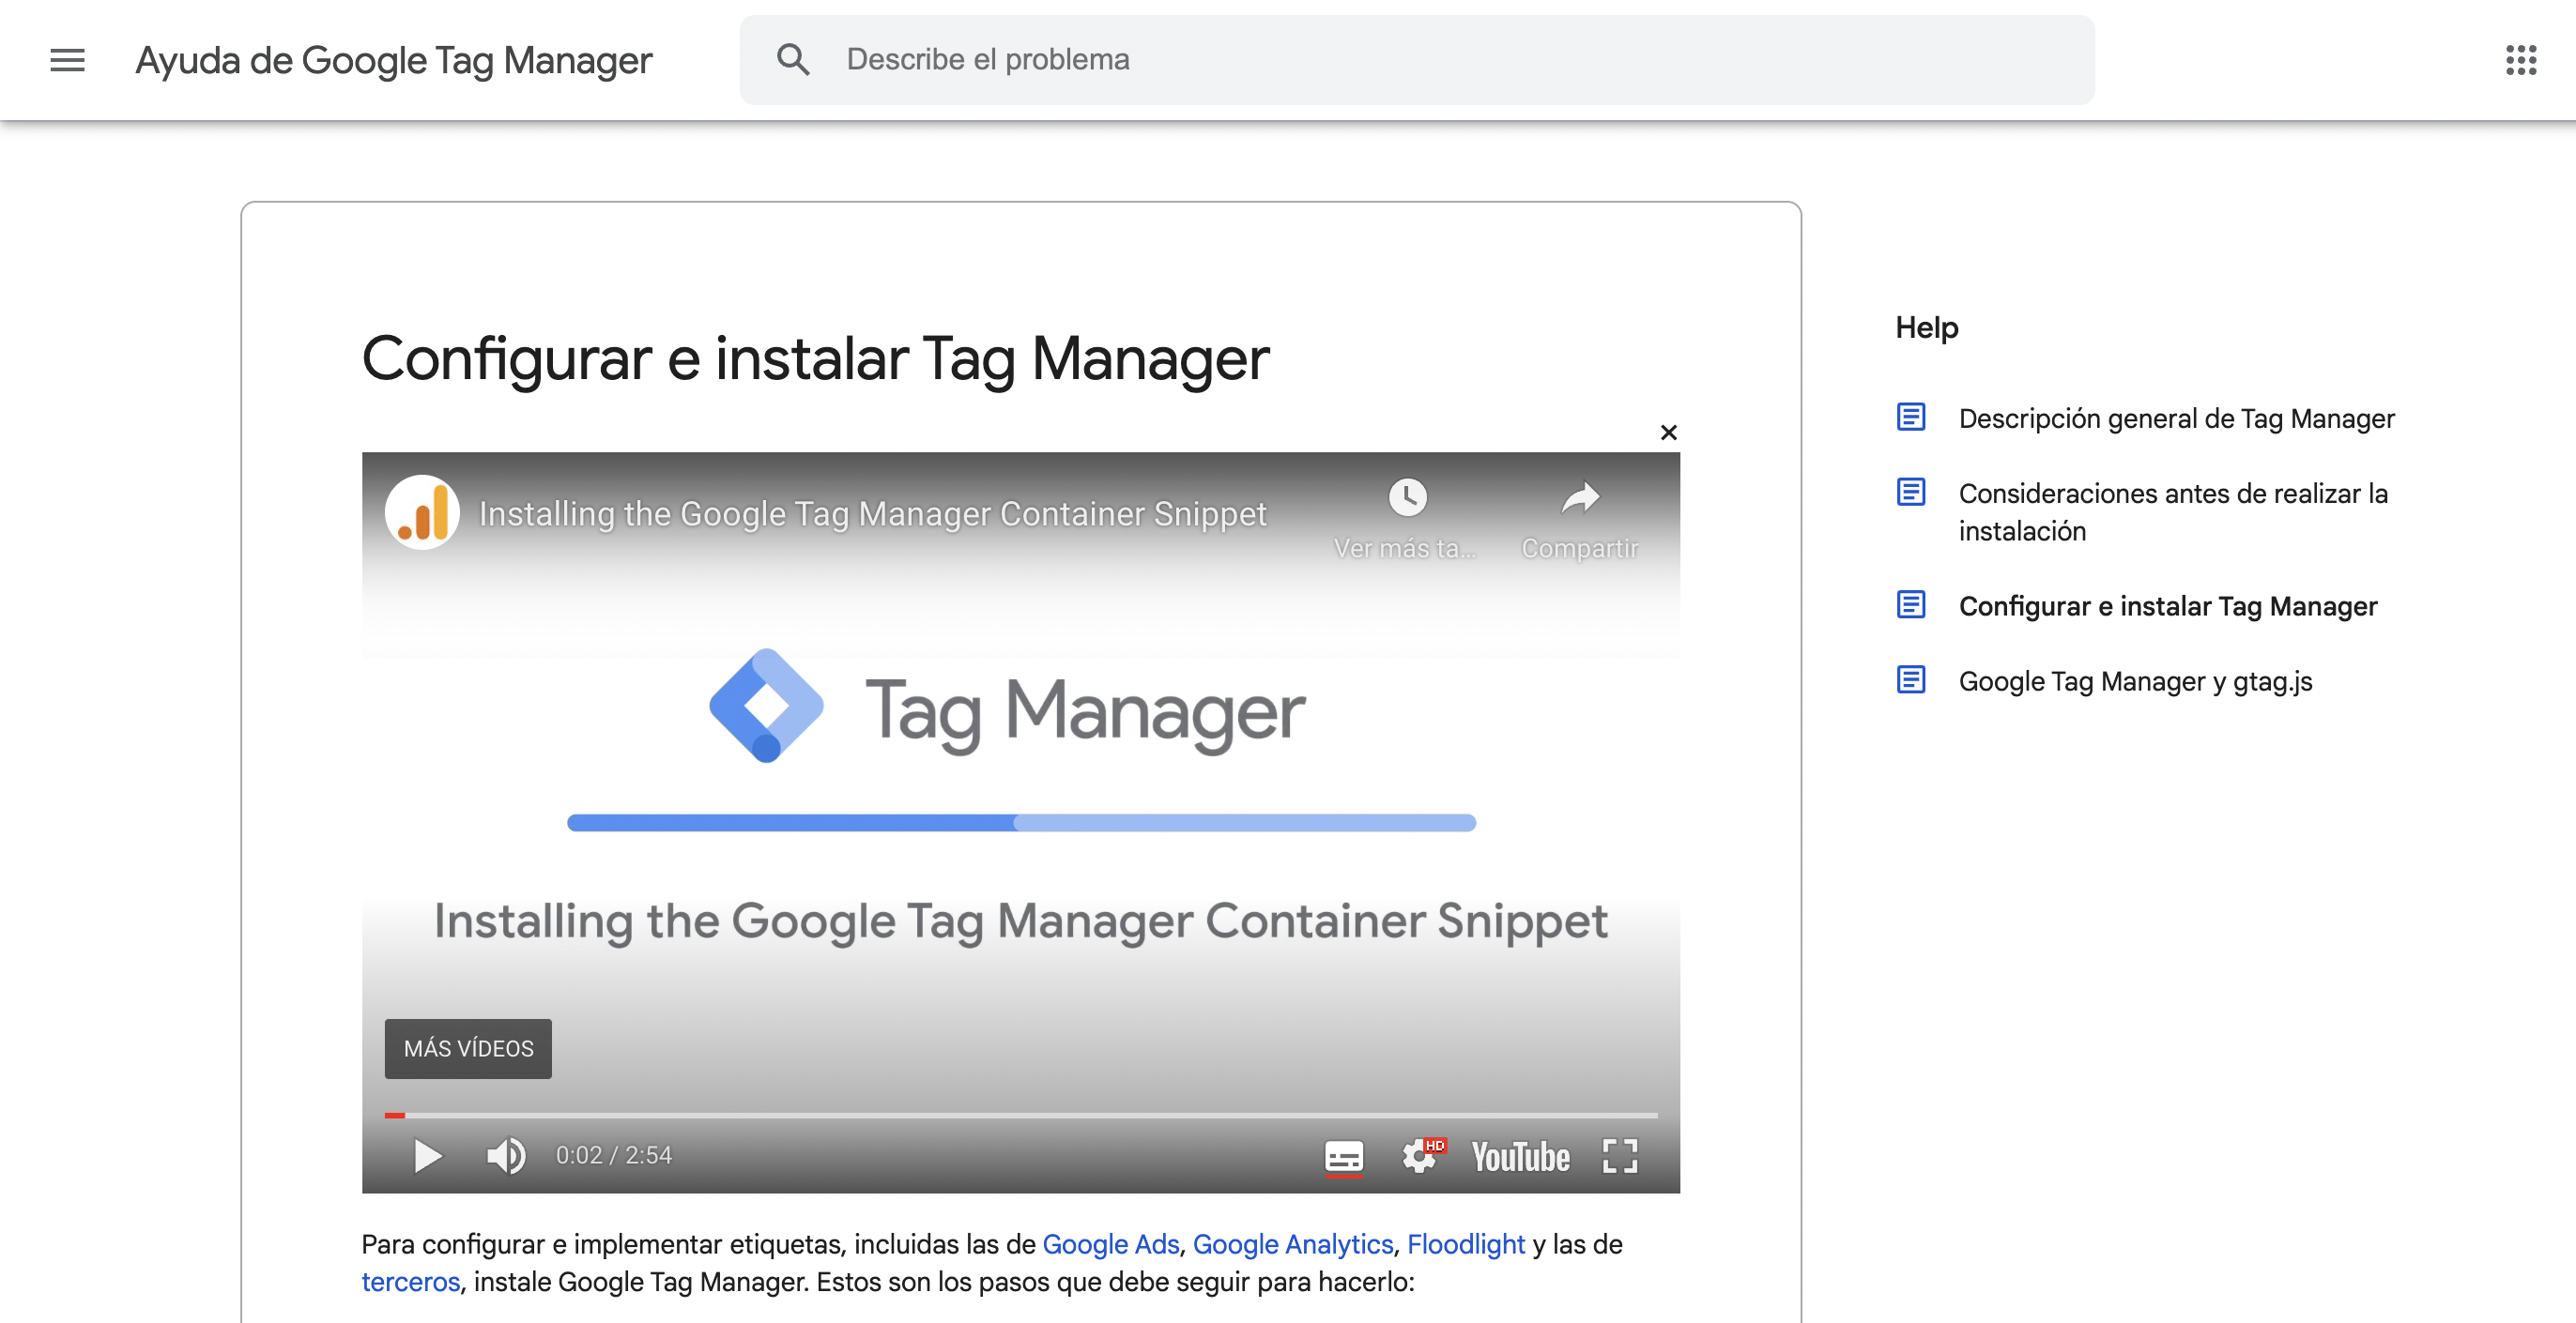The image size is (2576, 1323).
Task: Click the page heading 'Configurar e instalar Tag Manager'
Action: coord(815,357)
